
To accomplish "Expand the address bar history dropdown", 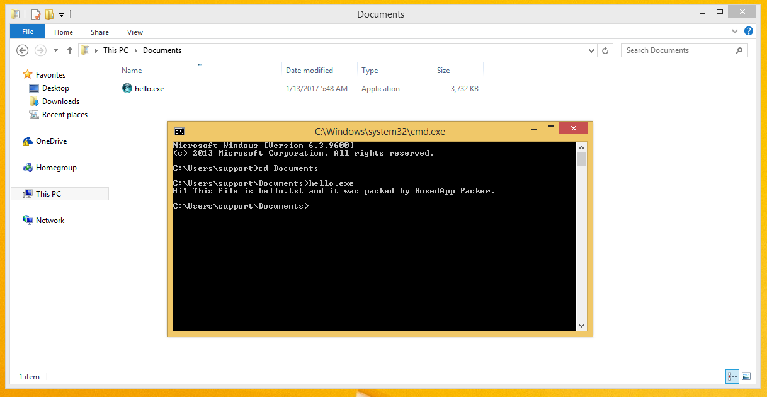I will coord(591,50).
